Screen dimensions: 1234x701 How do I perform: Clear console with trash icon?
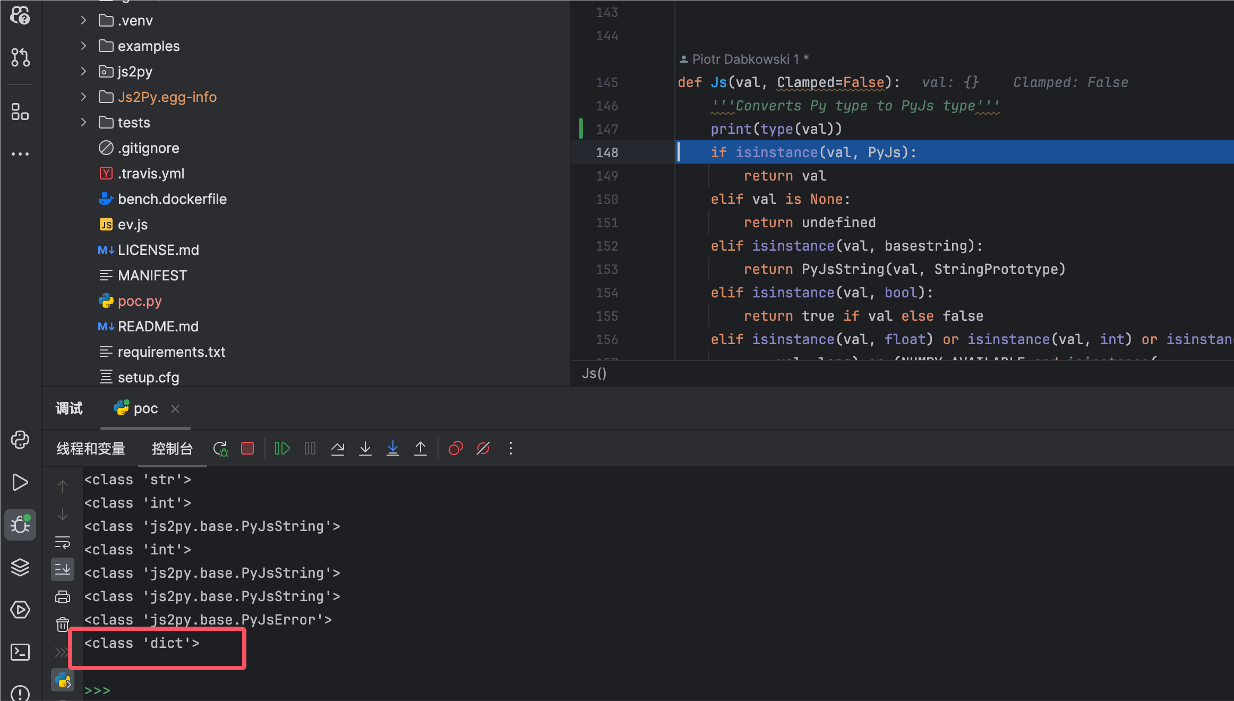click(x=63, y=624)
